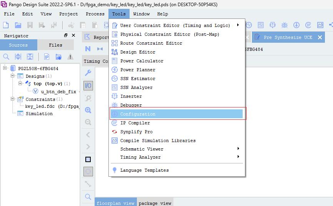The height and width of the screenshot is (206, 333).
Task: Open the Window menu
Action: (141, 14)
